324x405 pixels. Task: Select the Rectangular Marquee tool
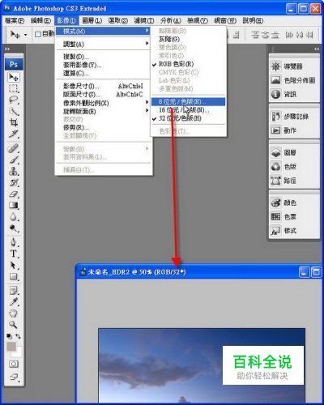(14, 88)
